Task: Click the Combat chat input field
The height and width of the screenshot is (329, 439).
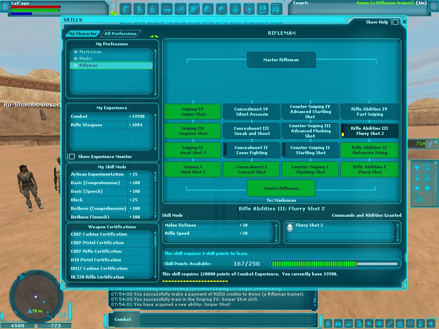Action: pyautogui.click(x=226, y=320)
